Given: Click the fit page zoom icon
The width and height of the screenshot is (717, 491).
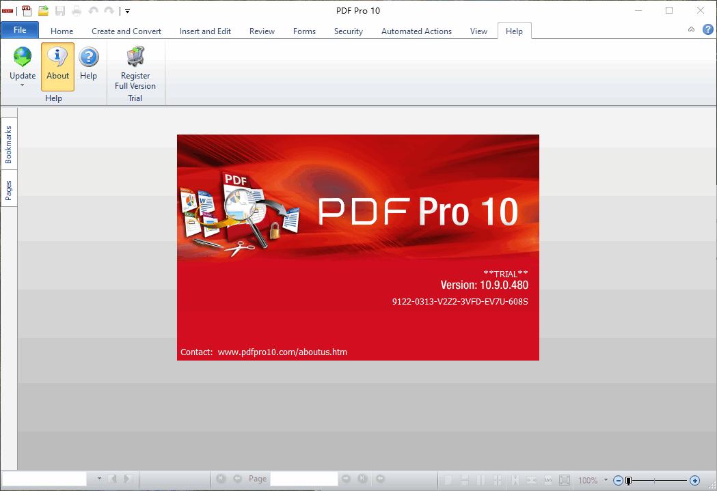Looking at the screenshot, I should tap(565, 480).
